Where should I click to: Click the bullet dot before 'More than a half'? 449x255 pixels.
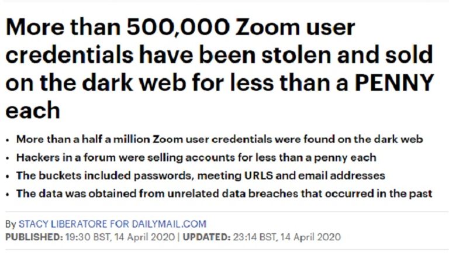pos(7,140)
